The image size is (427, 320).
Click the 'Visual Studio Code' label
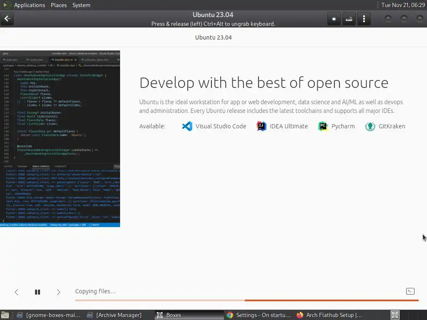[x=221, y=126]
